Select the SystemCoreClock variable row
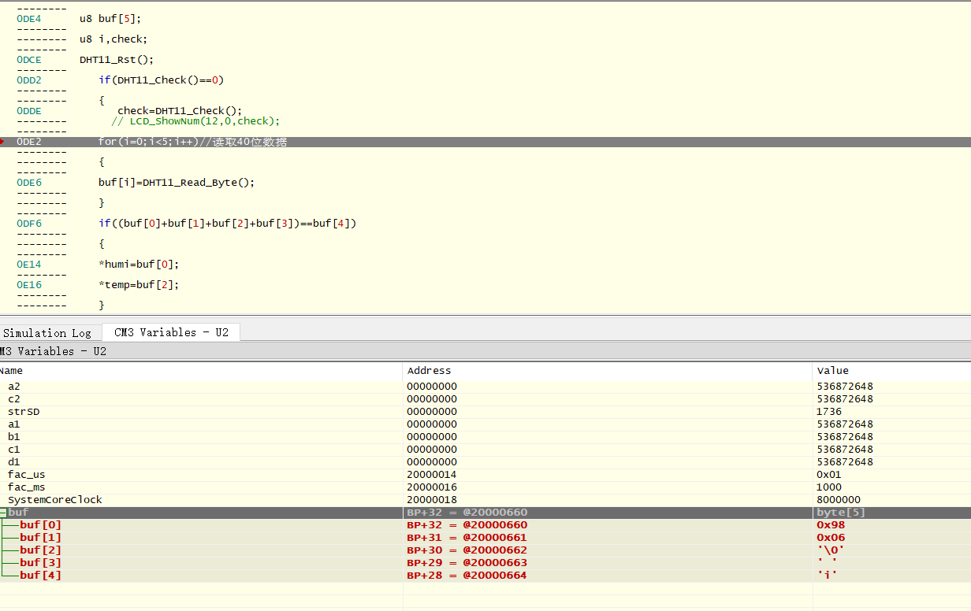Screen dimensions: 971x611 485,500
